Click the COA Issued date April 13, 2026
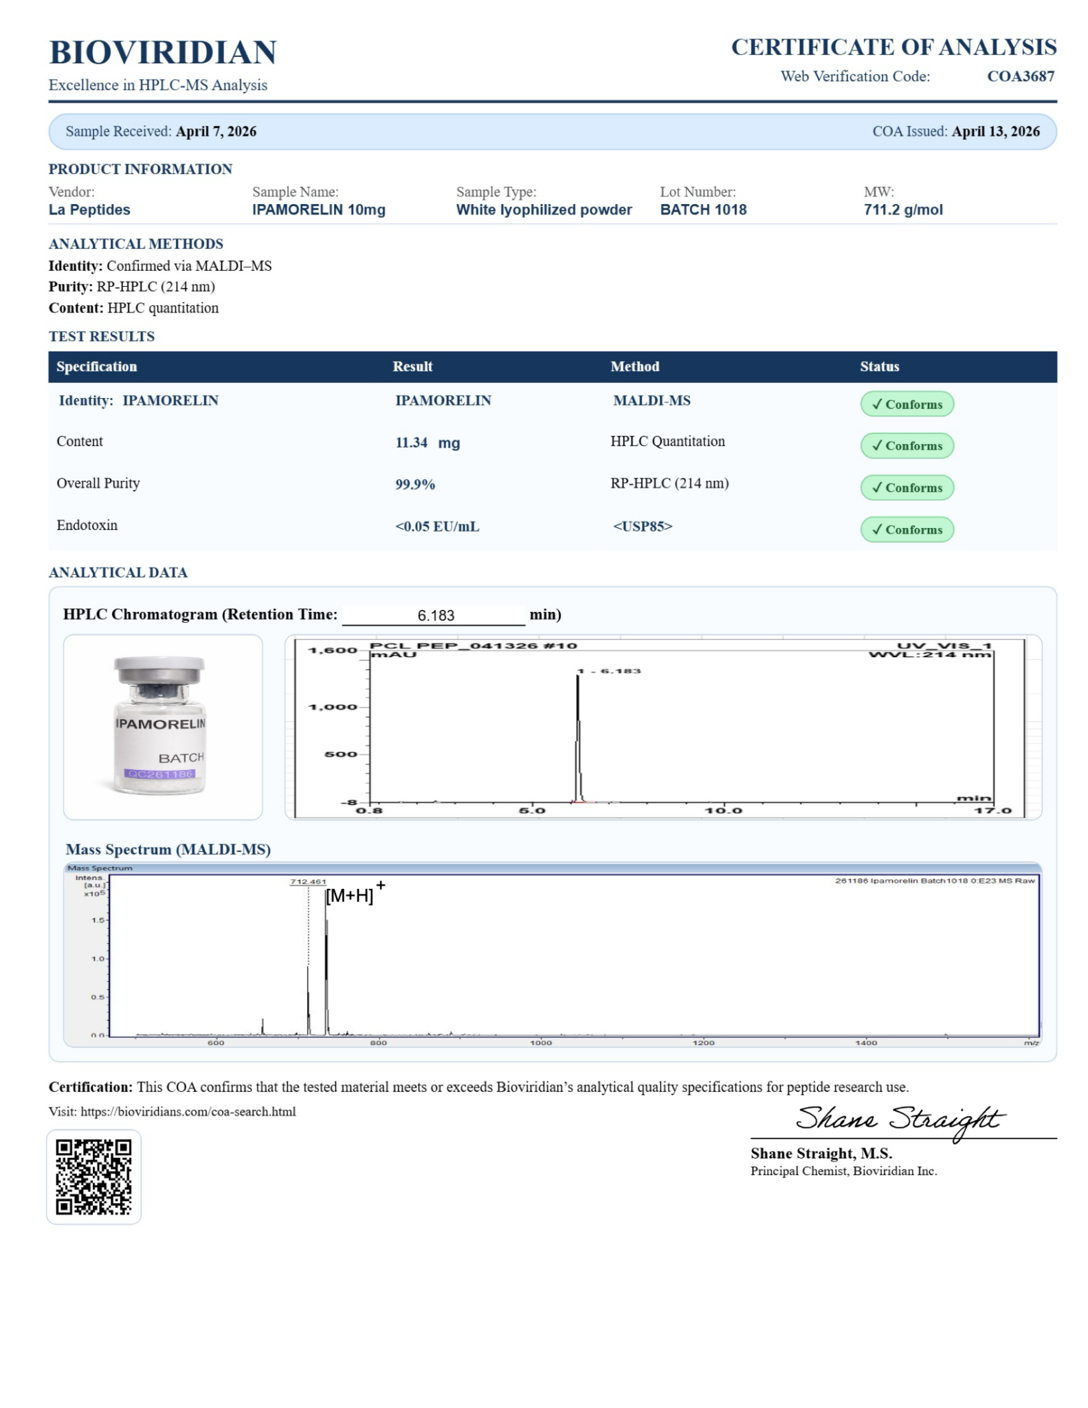1088x1408 pixels. click(995, 131)
